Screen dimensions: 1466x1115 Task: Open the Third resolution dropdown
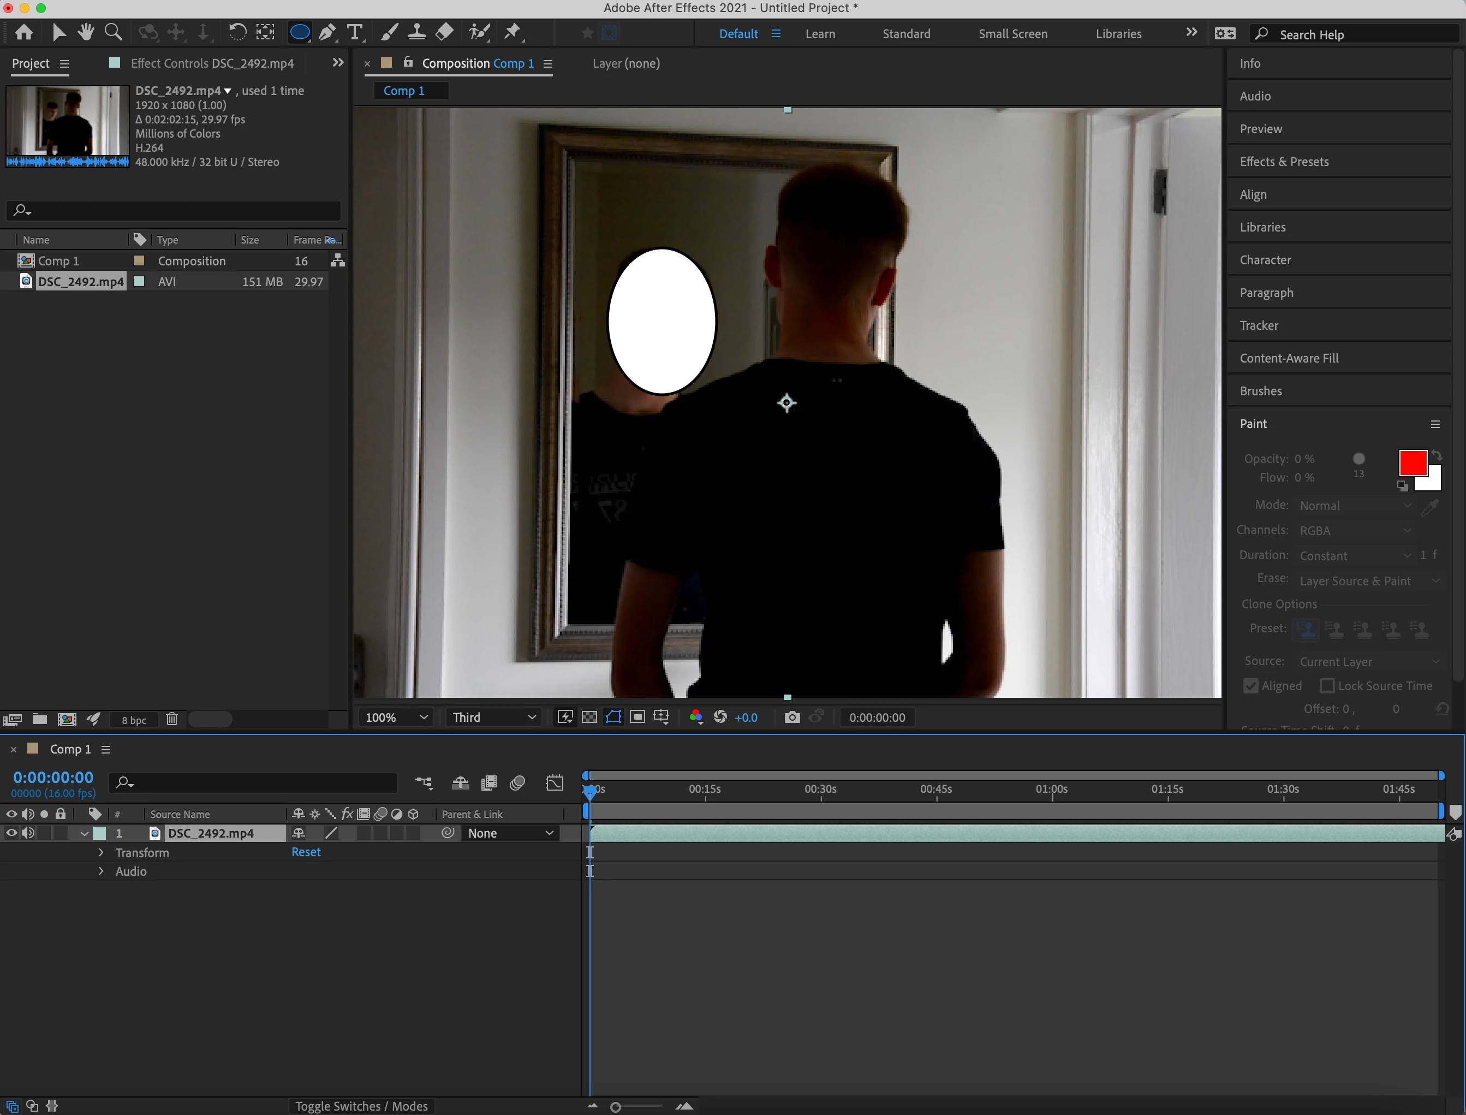(x=493, y=717)
